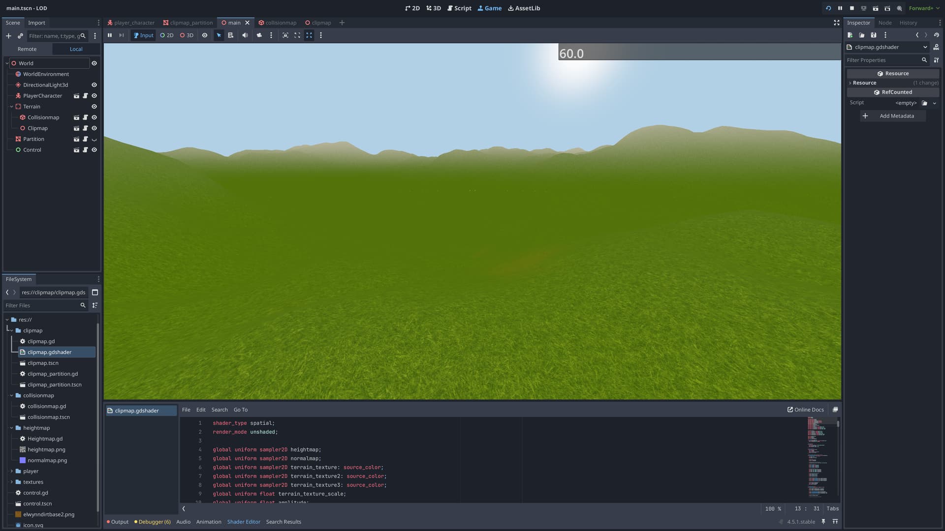Screen dimensions: 945x531
Task: Toggle distraction-free expand icon above viewport
Action: [x=836, y=23]
